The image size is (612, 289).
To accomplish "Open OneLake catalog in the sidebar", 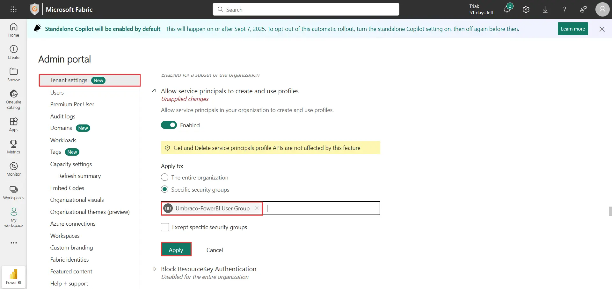I will [13, 99].
